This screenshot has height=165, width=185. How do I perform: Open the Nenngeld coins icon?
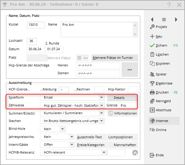[x=152, y=101]
